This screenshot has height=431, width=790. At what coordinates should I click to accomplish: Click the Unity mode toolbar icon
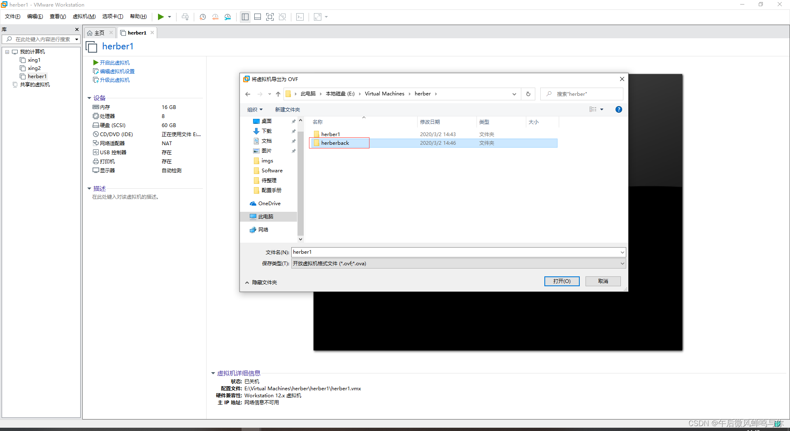pos(282,17)
